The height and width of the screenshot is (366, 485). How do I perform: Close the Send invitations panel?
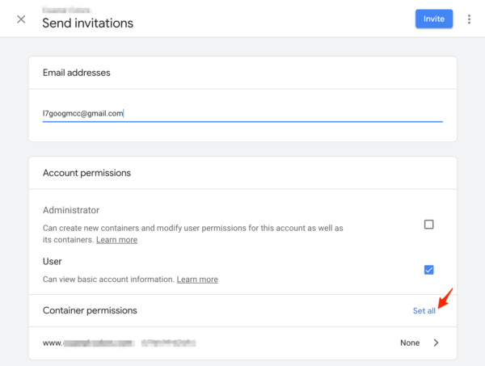tap(21, 19)
